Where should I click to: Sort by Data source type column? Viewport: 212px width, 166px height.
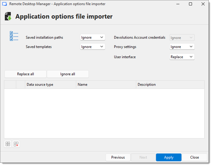pos(51,84)
